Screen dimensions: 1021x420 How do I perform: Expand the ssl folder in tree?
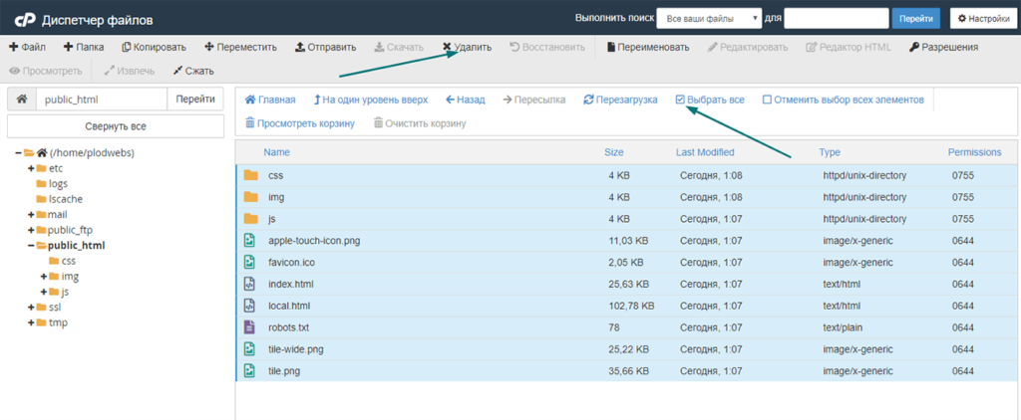[31, 308]
